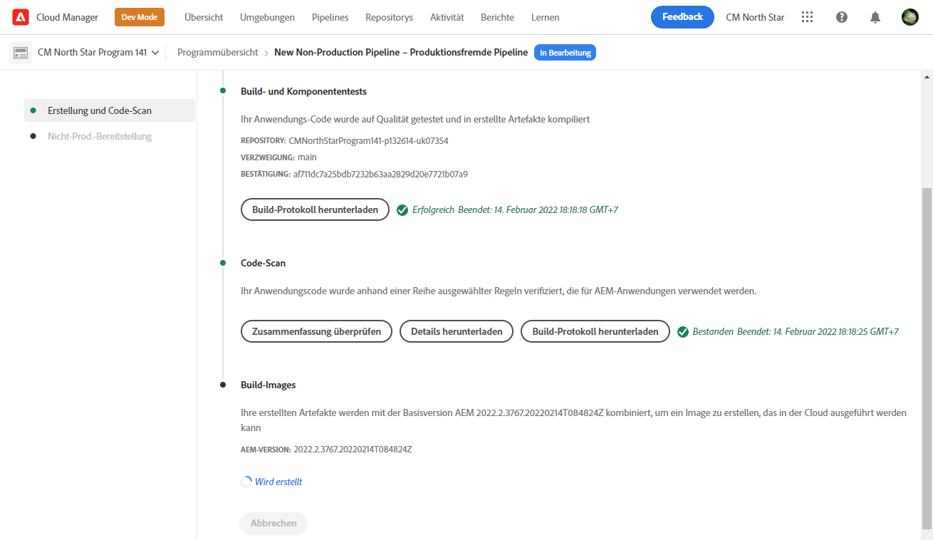Open the user profile avatar
This screenshot has width=933, height=540.
point(910,17)
